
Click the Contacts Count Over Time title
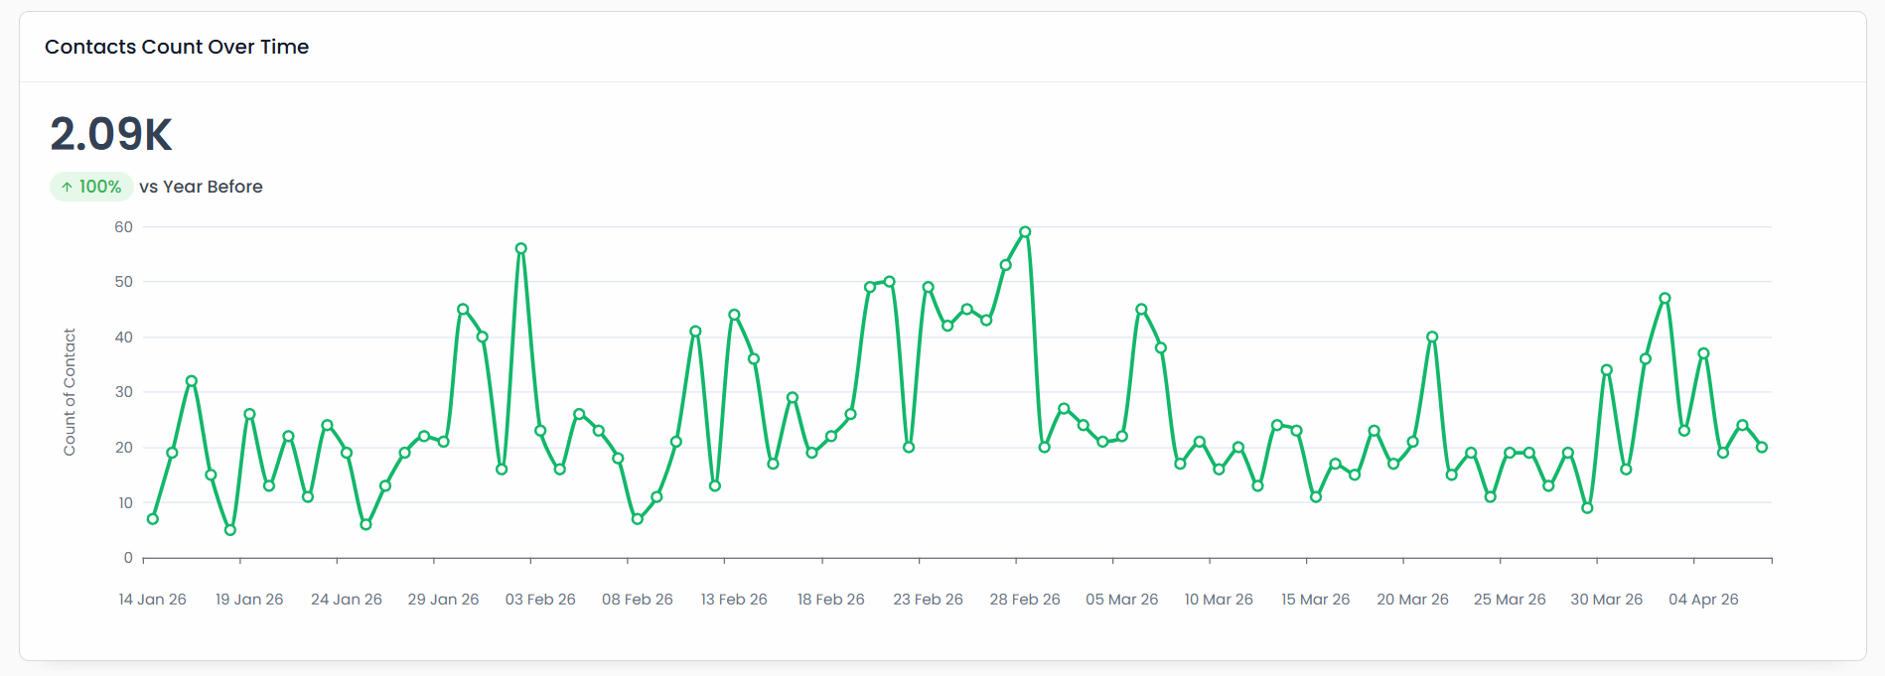(177, 47)
